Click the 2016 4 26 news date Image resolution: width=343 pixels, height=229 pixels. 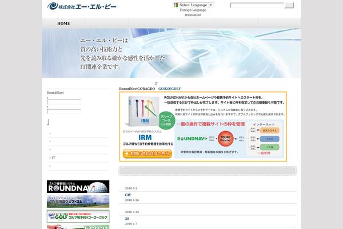pyautogui.click(x=132, y=200)
